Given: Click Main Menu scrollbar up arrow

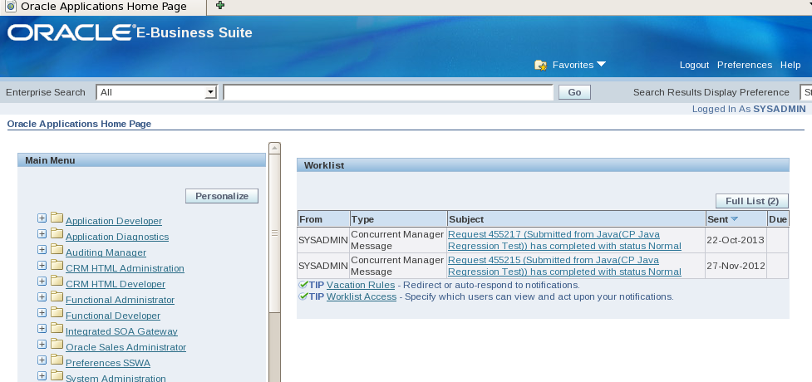Looking at the screenshot, I should pos(274,148).
